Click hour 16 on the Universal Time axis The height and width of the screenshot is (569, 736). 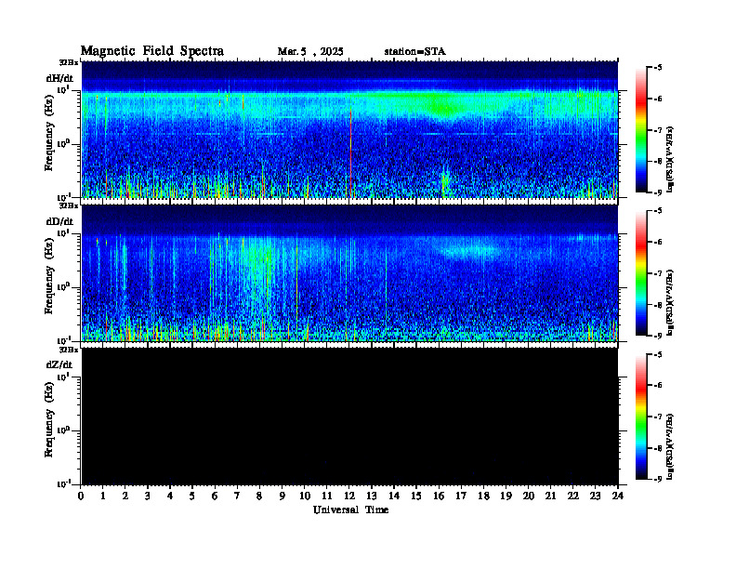pos(439,496)
